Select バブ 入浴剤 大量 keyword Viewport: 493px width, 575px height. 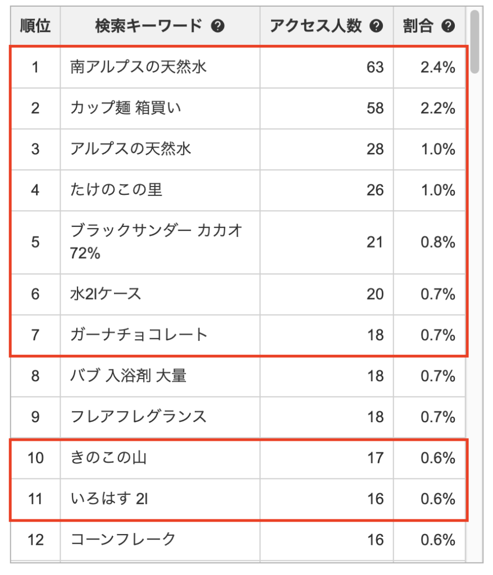pos(128,376)
